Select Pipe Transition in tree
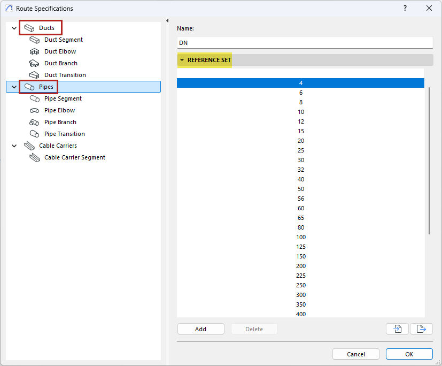The image size is (442, 366). point(65,134)
